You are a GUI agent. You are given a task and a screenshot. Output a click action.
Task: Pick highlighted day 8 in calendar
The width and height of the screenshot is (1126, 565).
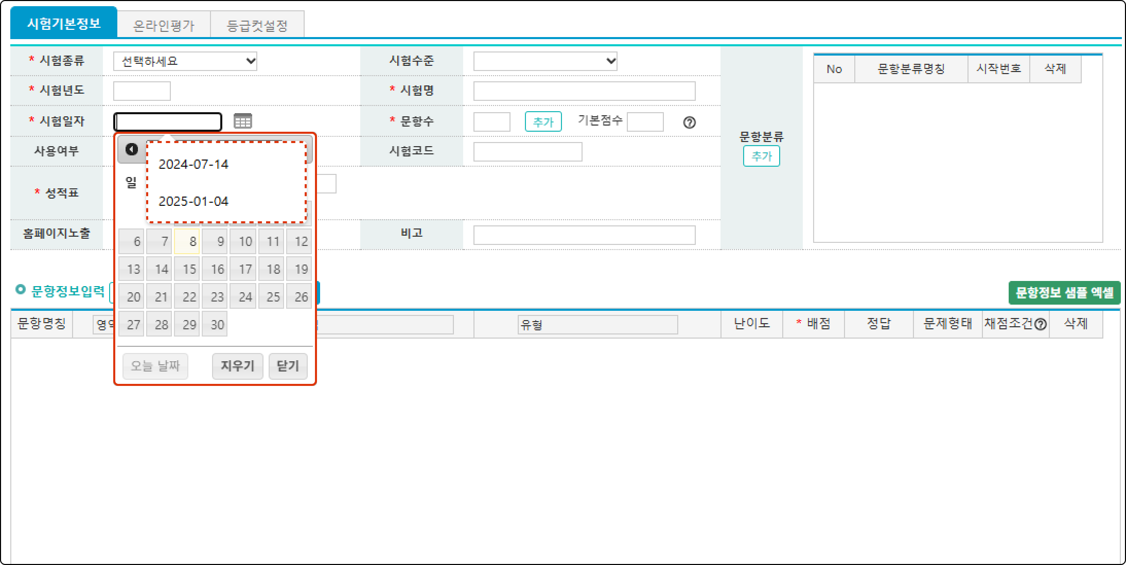[187, 241]
